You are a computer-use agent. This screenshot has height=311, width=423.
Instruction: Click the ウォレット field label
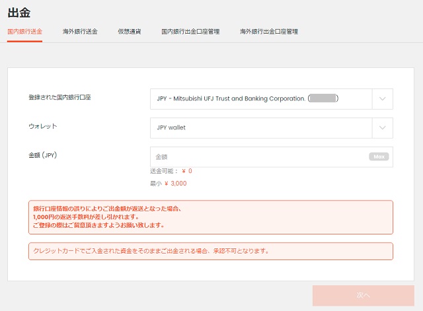tap(43, 126)
